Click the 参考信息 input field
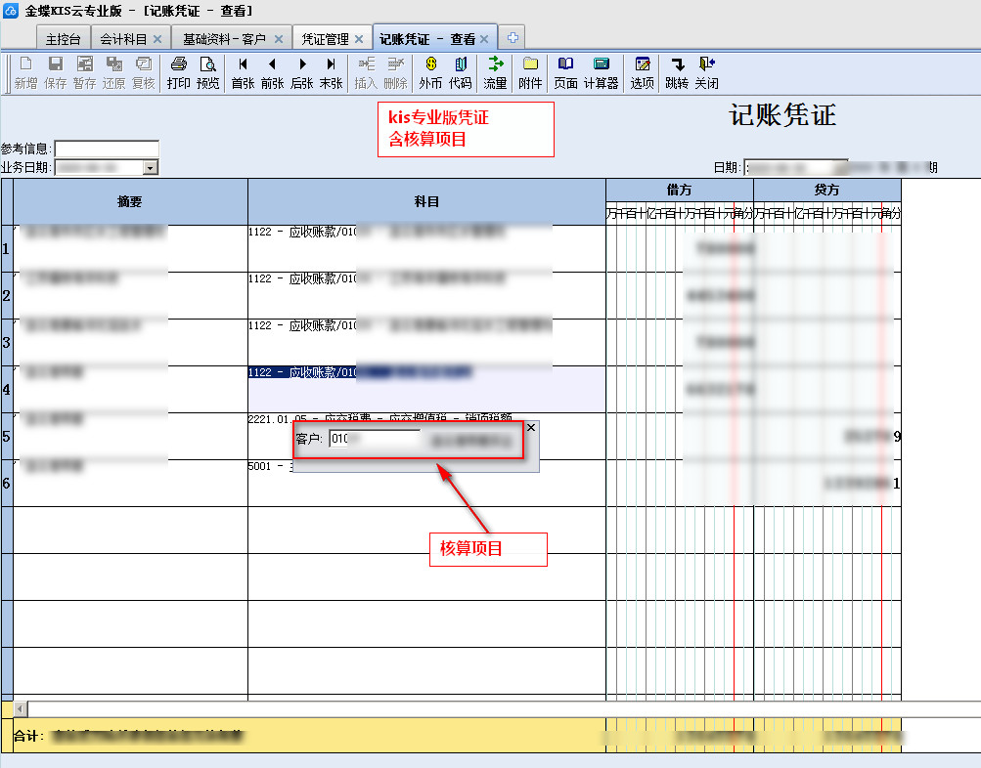This screenshot has width=981, height=768. (x=107, y=149)
